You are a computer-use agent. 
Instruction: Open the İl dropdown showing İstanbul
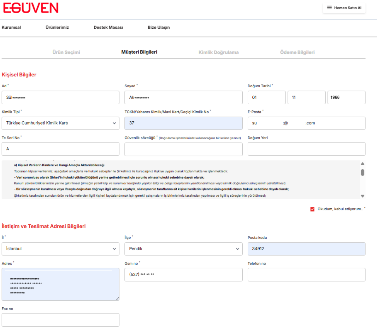[60, 249]
